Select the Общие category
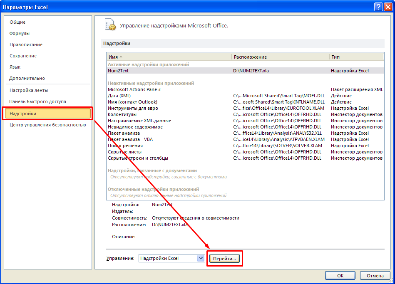 pyautogui.click(x=17, y=22)
